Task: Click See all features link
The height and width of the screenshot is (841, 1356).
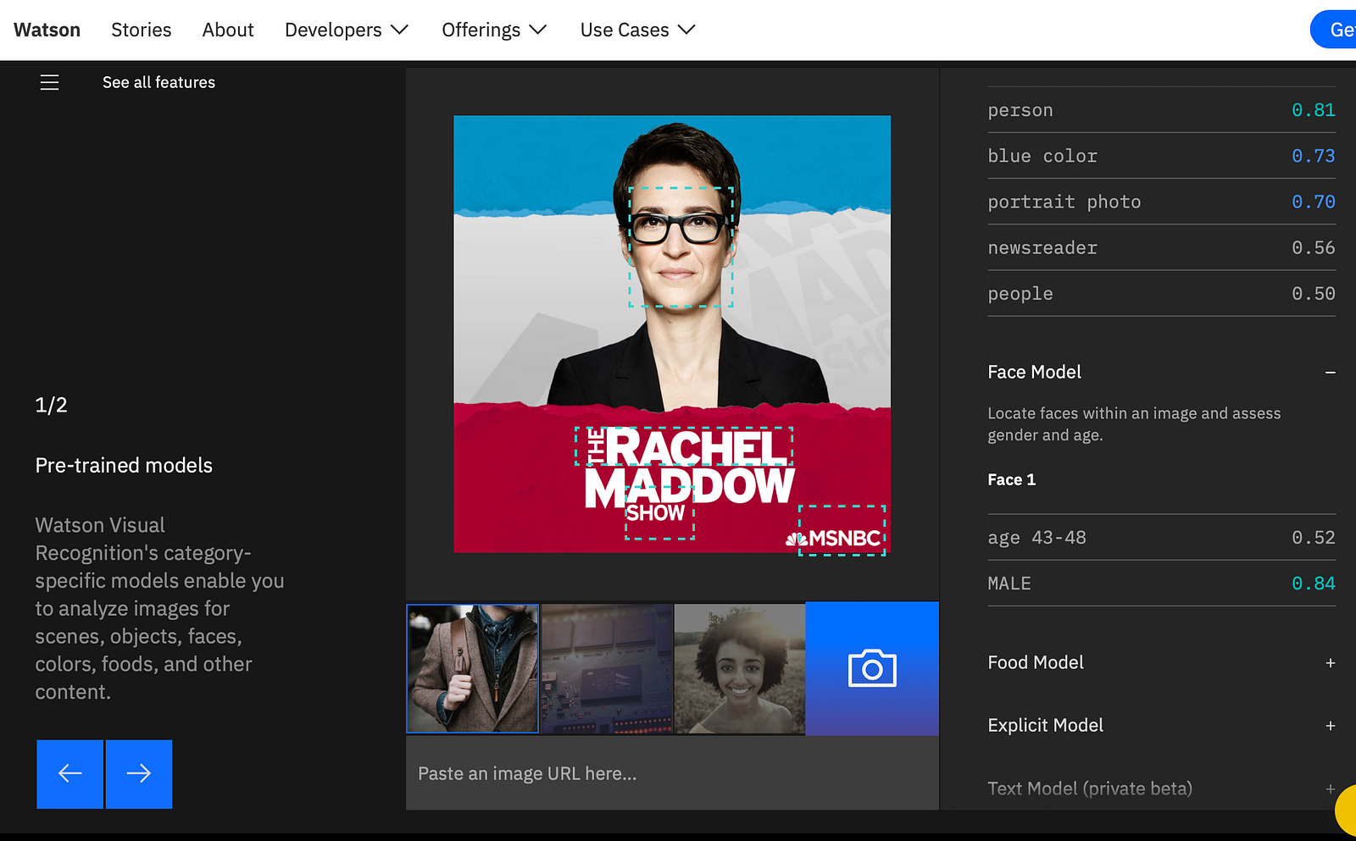Action: tap(158, 82)
